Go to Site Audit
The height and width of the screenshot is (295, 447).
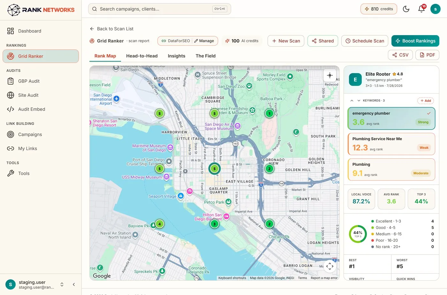click(x=41, y=95)
